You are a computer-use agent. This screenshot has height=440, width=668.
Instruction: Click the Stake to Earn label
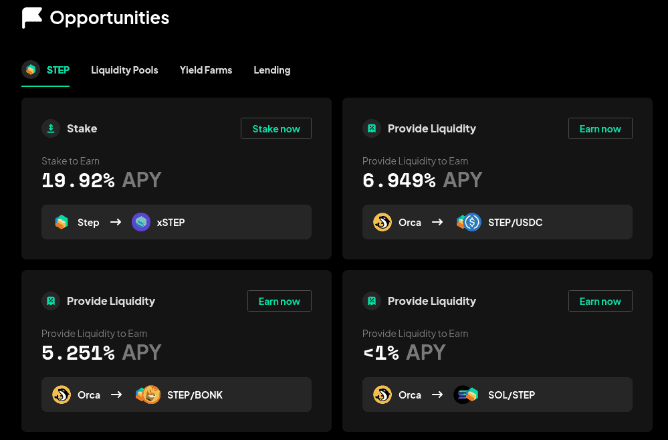(70, 161)
